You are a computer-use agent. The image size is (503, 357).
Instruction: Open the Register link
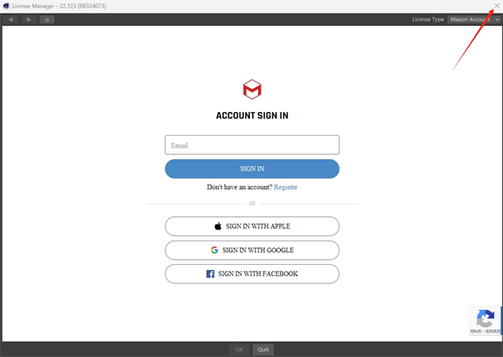click(286, 187)
